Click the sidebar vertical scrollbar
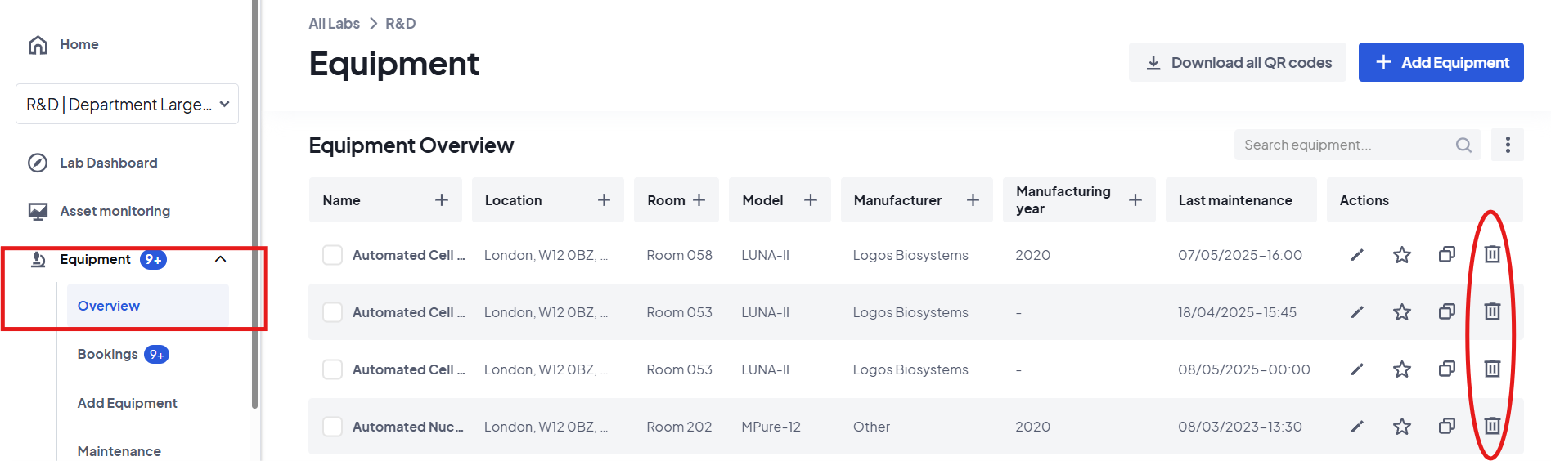Viewport: 1551px width, 461px height. pyautogui.click(x=255, y=204)
